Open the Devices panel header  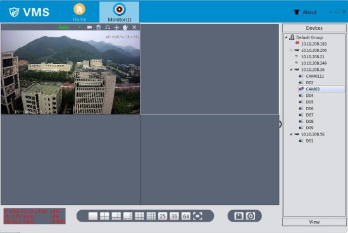pyautogui.click(x=314, y=28)
